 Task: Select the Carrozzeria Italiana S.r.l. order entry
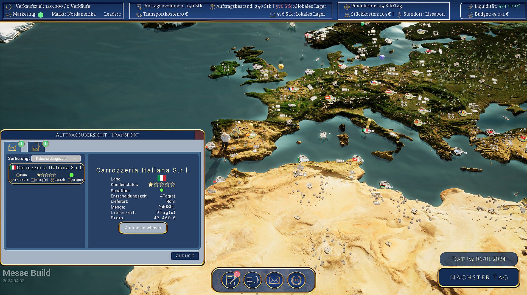[x=46, y=174]
